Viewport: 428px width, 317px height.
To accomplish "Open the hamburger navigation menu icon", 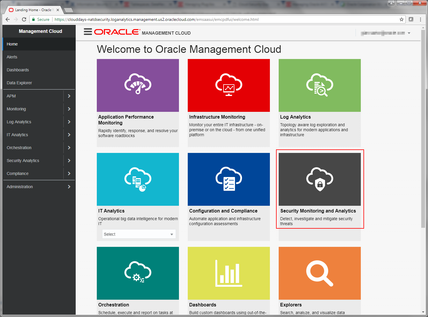I will [88, 32].
